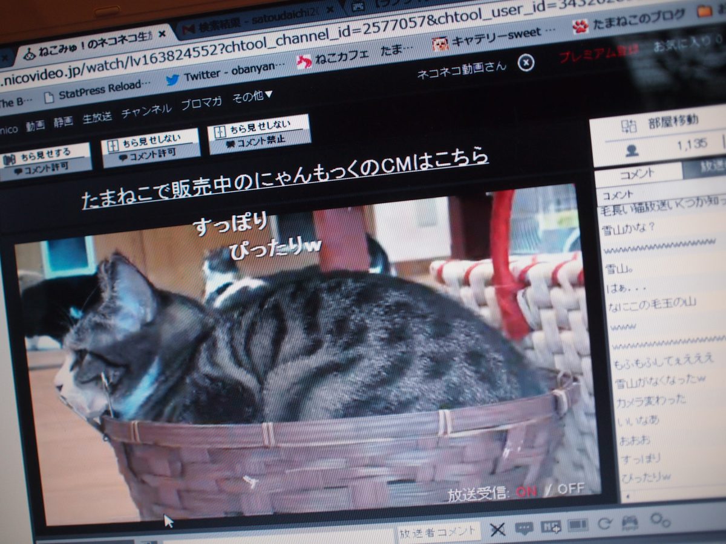Image resolution: width=726 pixels, height=544 pixels.
Task: Toggle the wide screen layout icon
Action: coord(578,525)
